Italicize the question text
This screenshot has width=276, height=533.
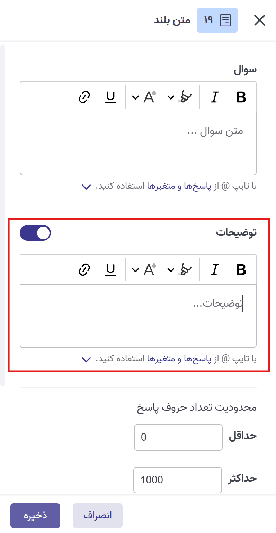click(x=214, y=97)
